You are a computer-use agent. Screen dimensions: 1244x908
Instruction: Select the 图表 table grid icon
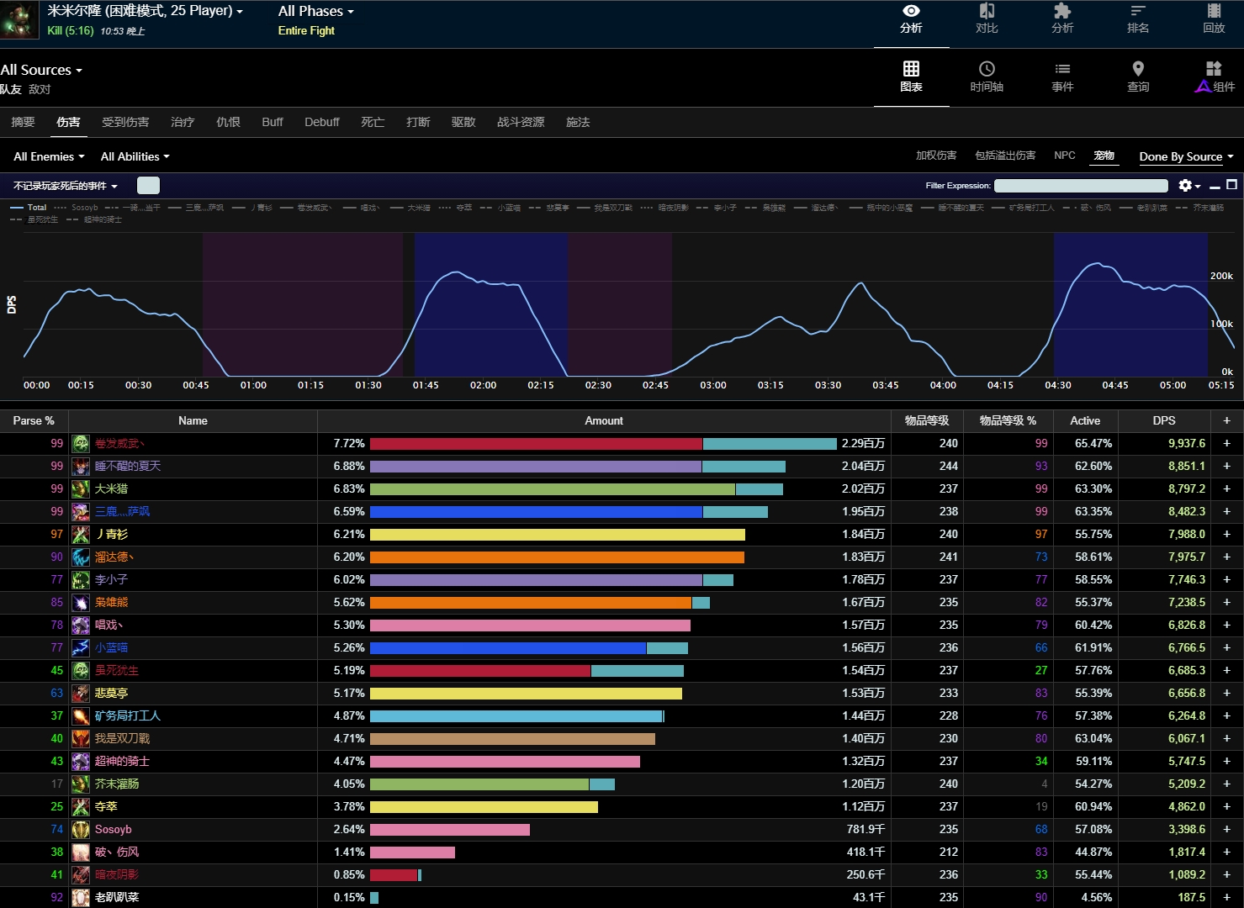click(911, 69)
